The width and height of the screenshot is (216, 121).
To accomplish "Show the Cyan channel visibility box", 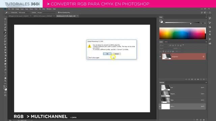I will point(160,87).
